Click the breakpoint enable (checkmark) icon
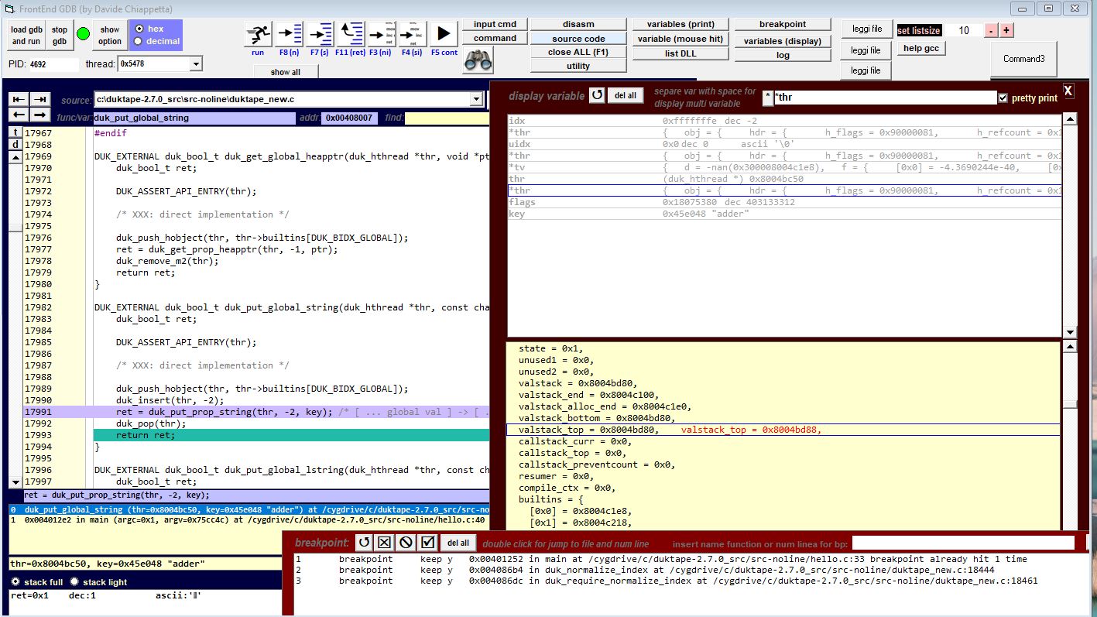 coord(427,543)
